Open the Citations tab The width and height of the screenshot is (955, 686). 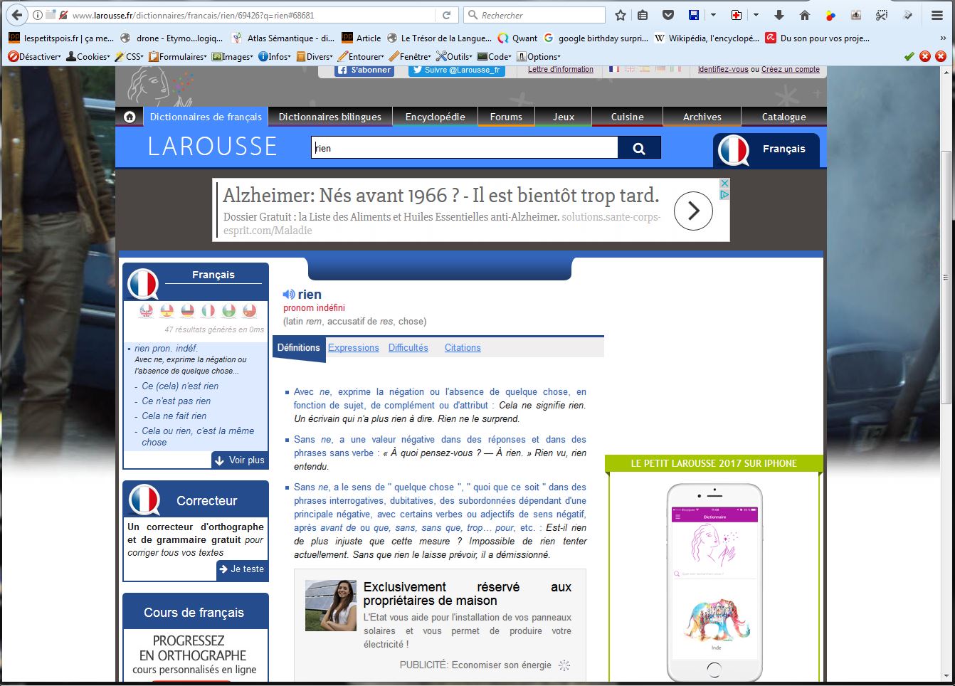tap(463, 348)
